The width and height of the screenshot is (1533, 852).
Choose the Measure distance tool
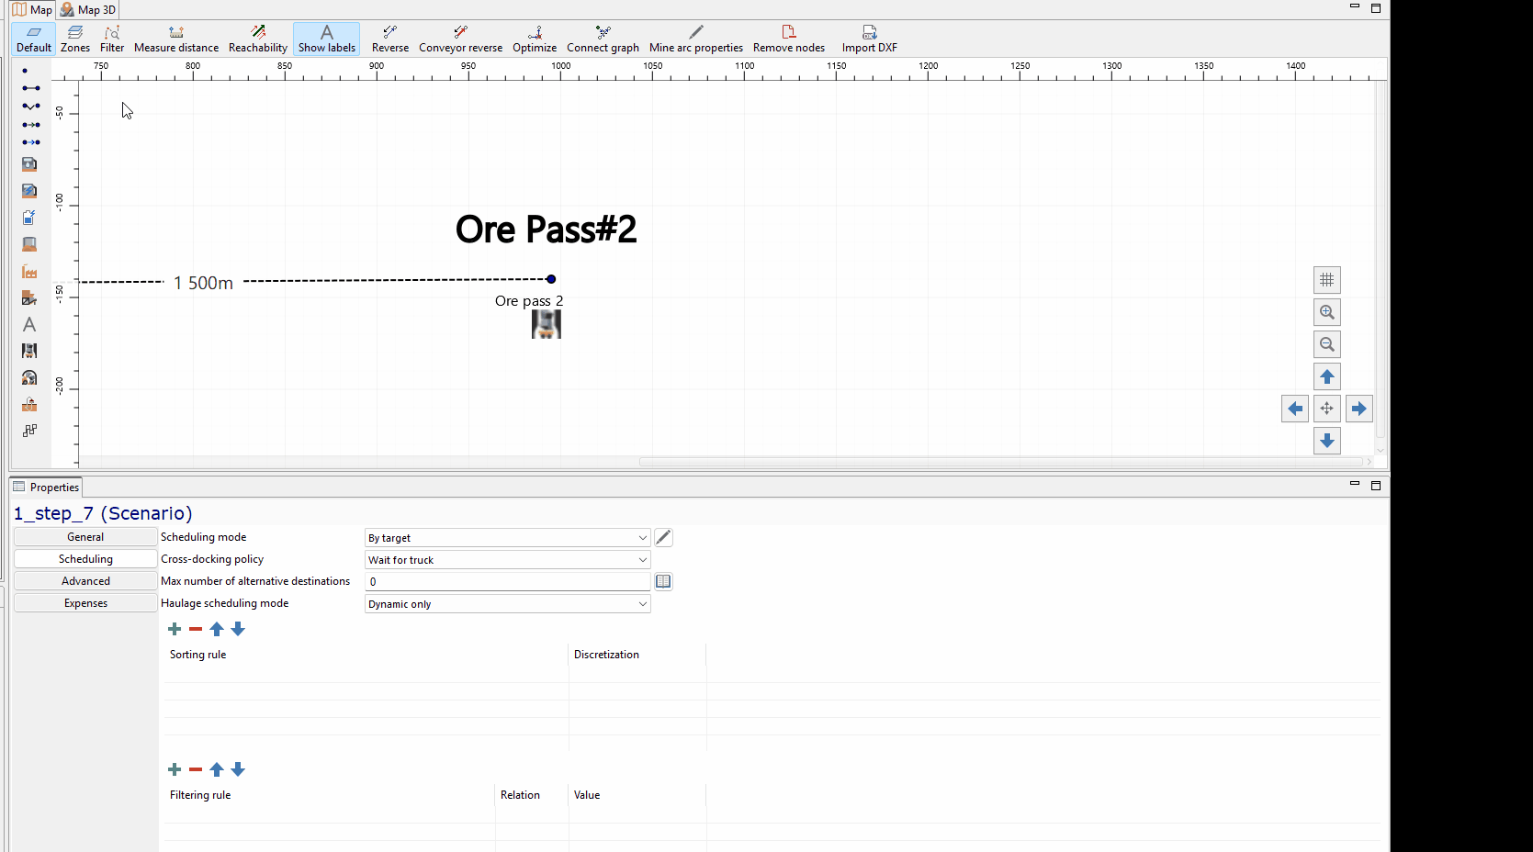pos(176,39)
